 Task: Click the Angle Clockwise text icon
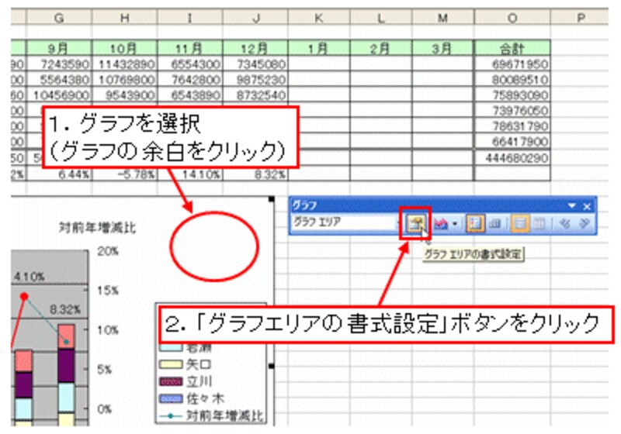565,224
